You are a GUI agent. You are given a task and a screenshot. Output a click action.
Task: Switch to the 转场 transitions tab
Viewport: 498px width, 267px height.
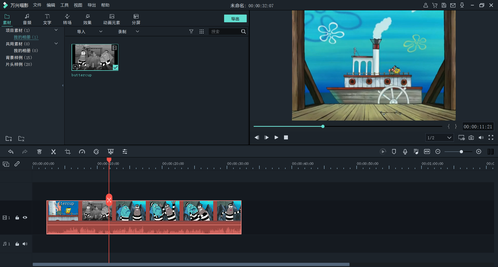coord(67,19)
